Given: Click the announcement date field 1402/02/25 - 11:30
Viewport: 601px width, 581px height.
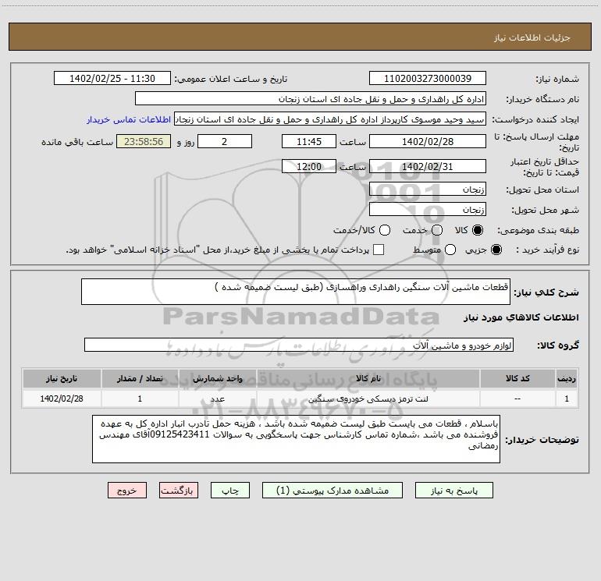Looking at the screenshot, I should pos(112,78).
